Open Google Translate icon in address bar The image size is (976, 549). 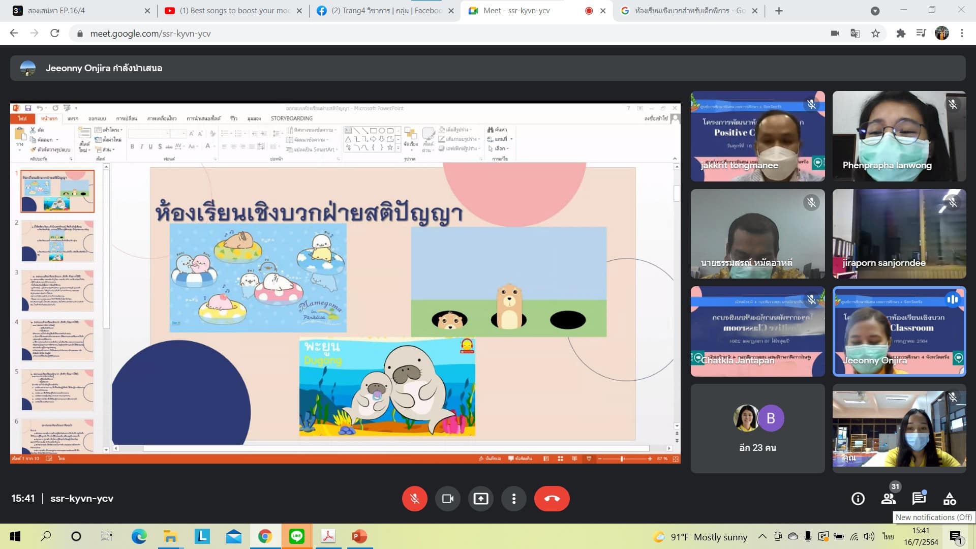[855, 34]
